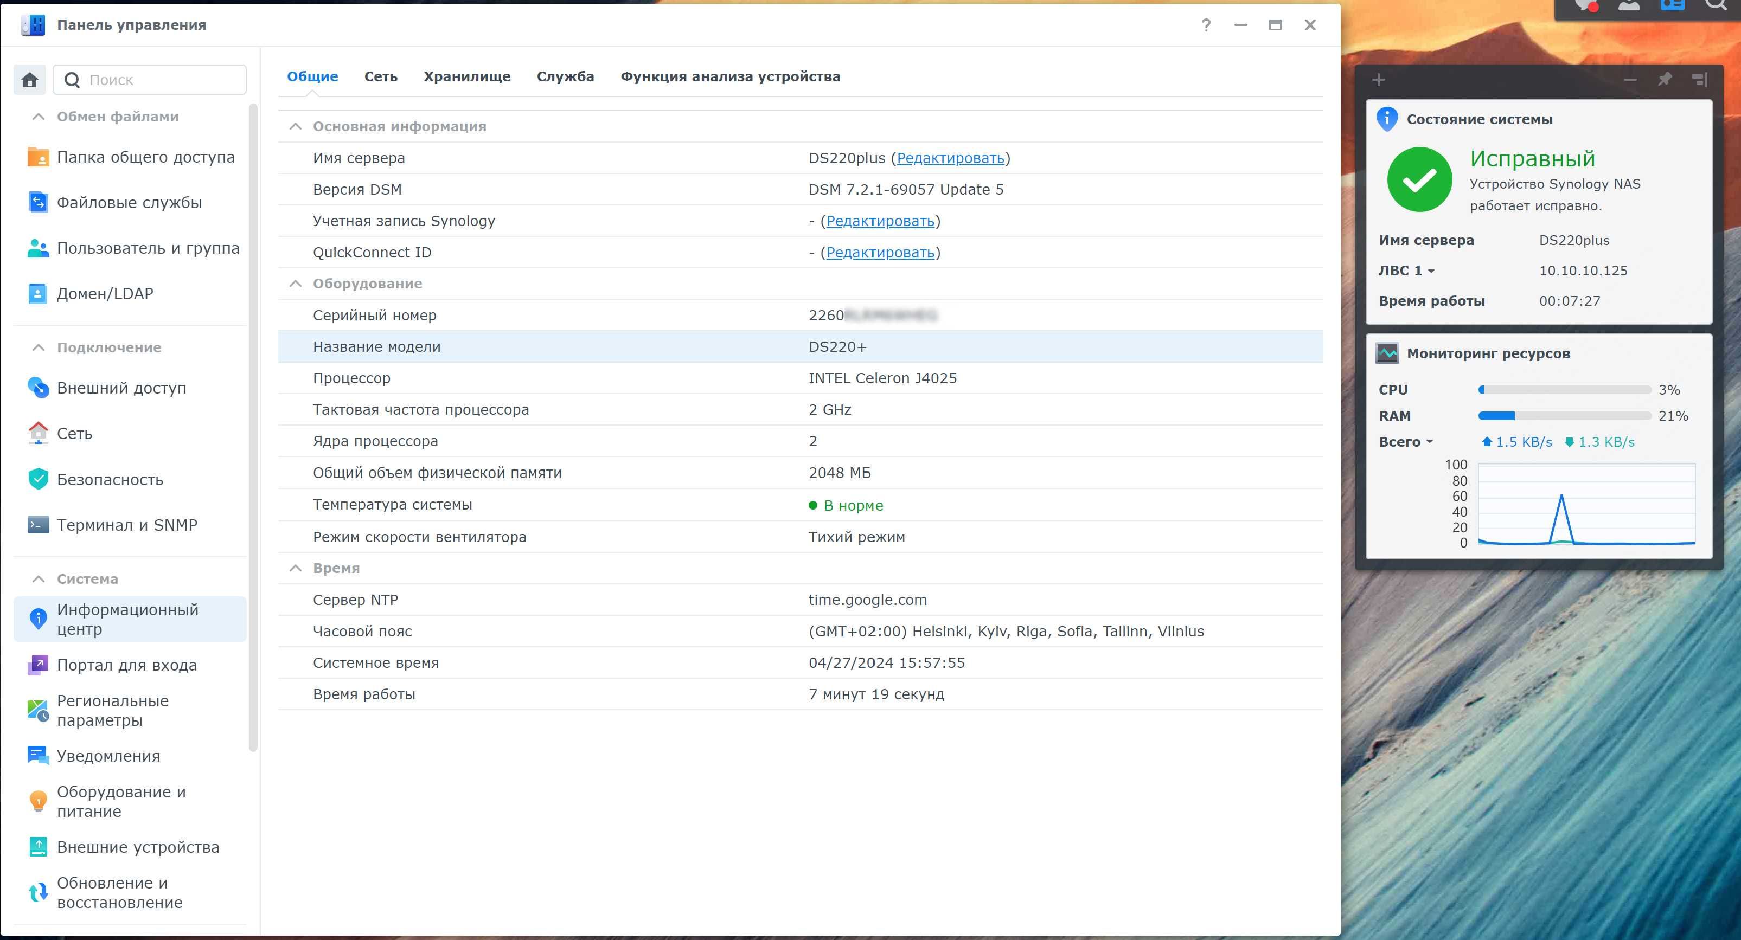
Task: Open Домен/LDAP icon
Action: point(38,294)
